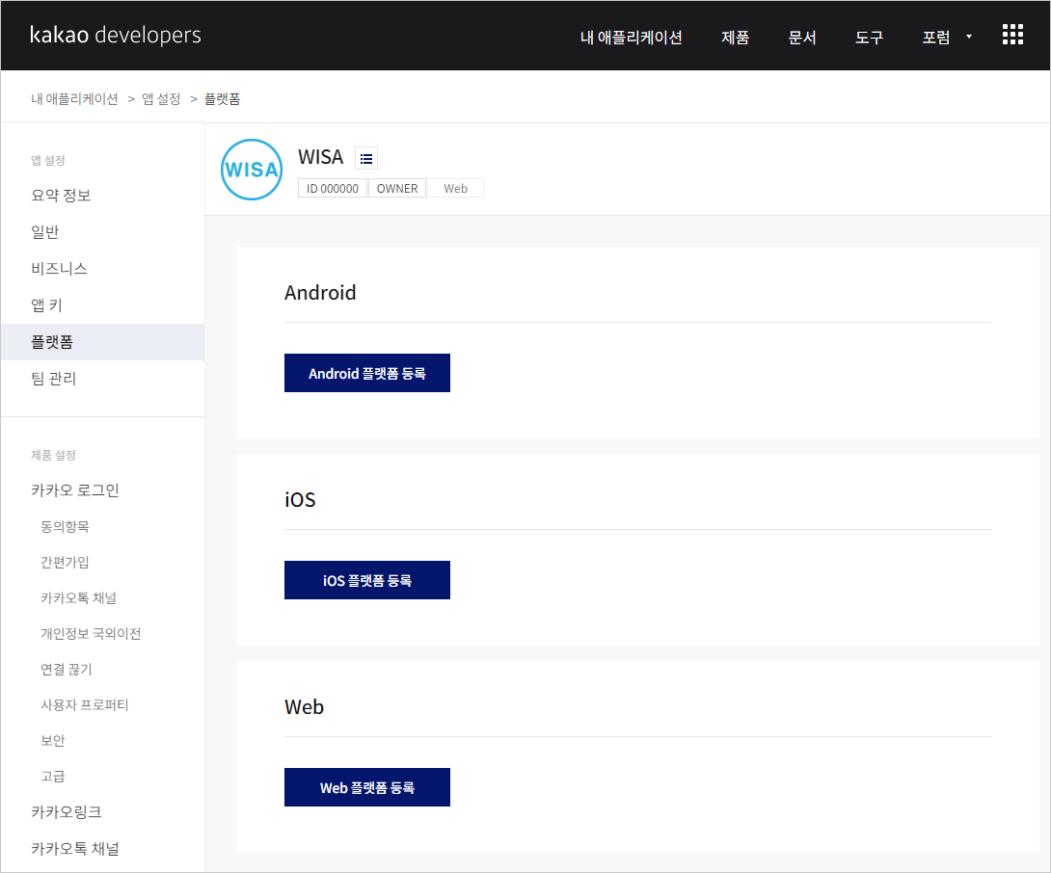Click the kakao developers logo
The image size is (1051, 873).
(x=116, y=36)
